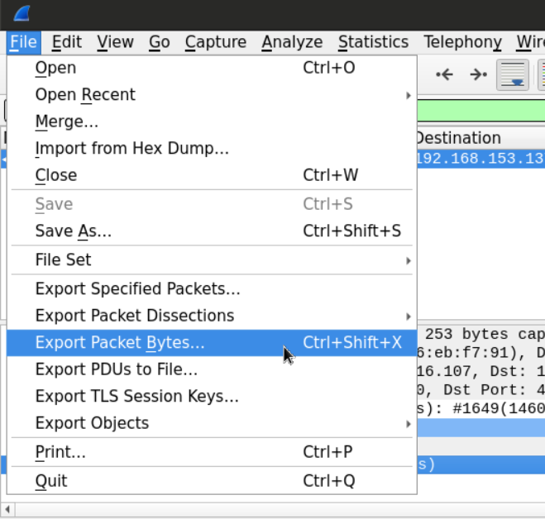Viewport: 545px width, 519px height.
Task: Click the Destination column header
Action: [x=458, y=138]
